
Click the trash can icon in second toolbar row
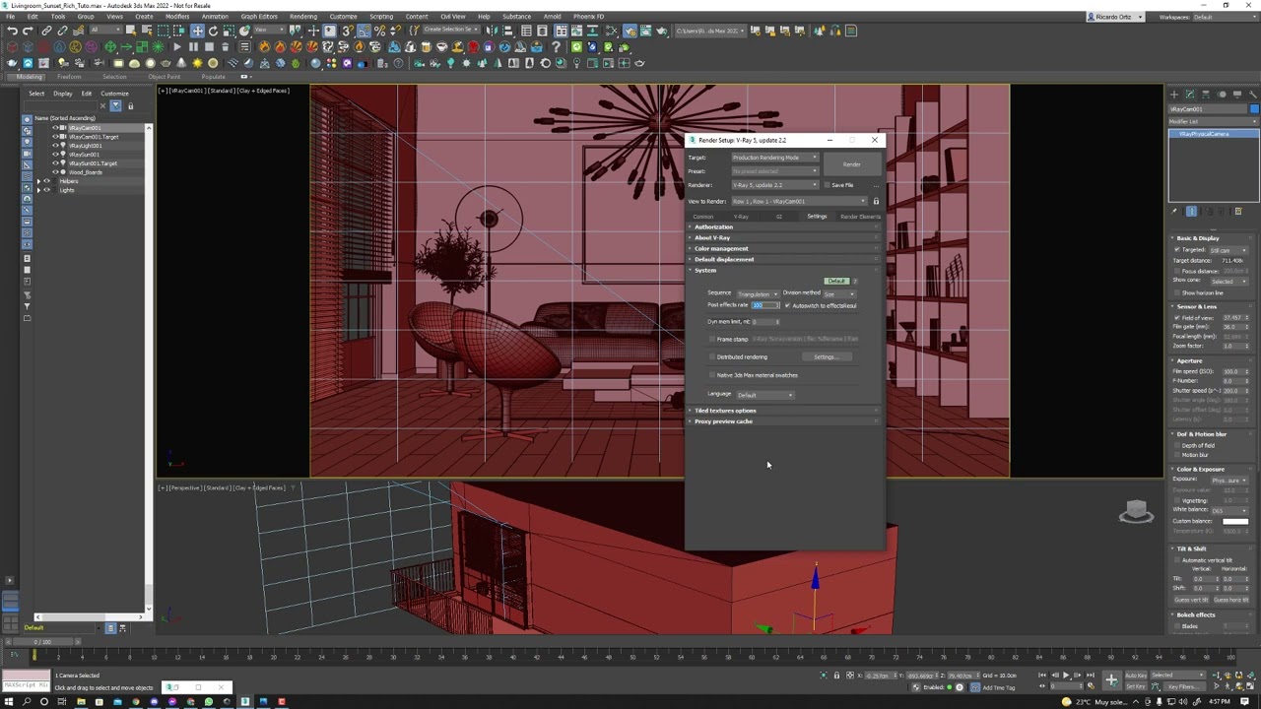coord(225,46)
